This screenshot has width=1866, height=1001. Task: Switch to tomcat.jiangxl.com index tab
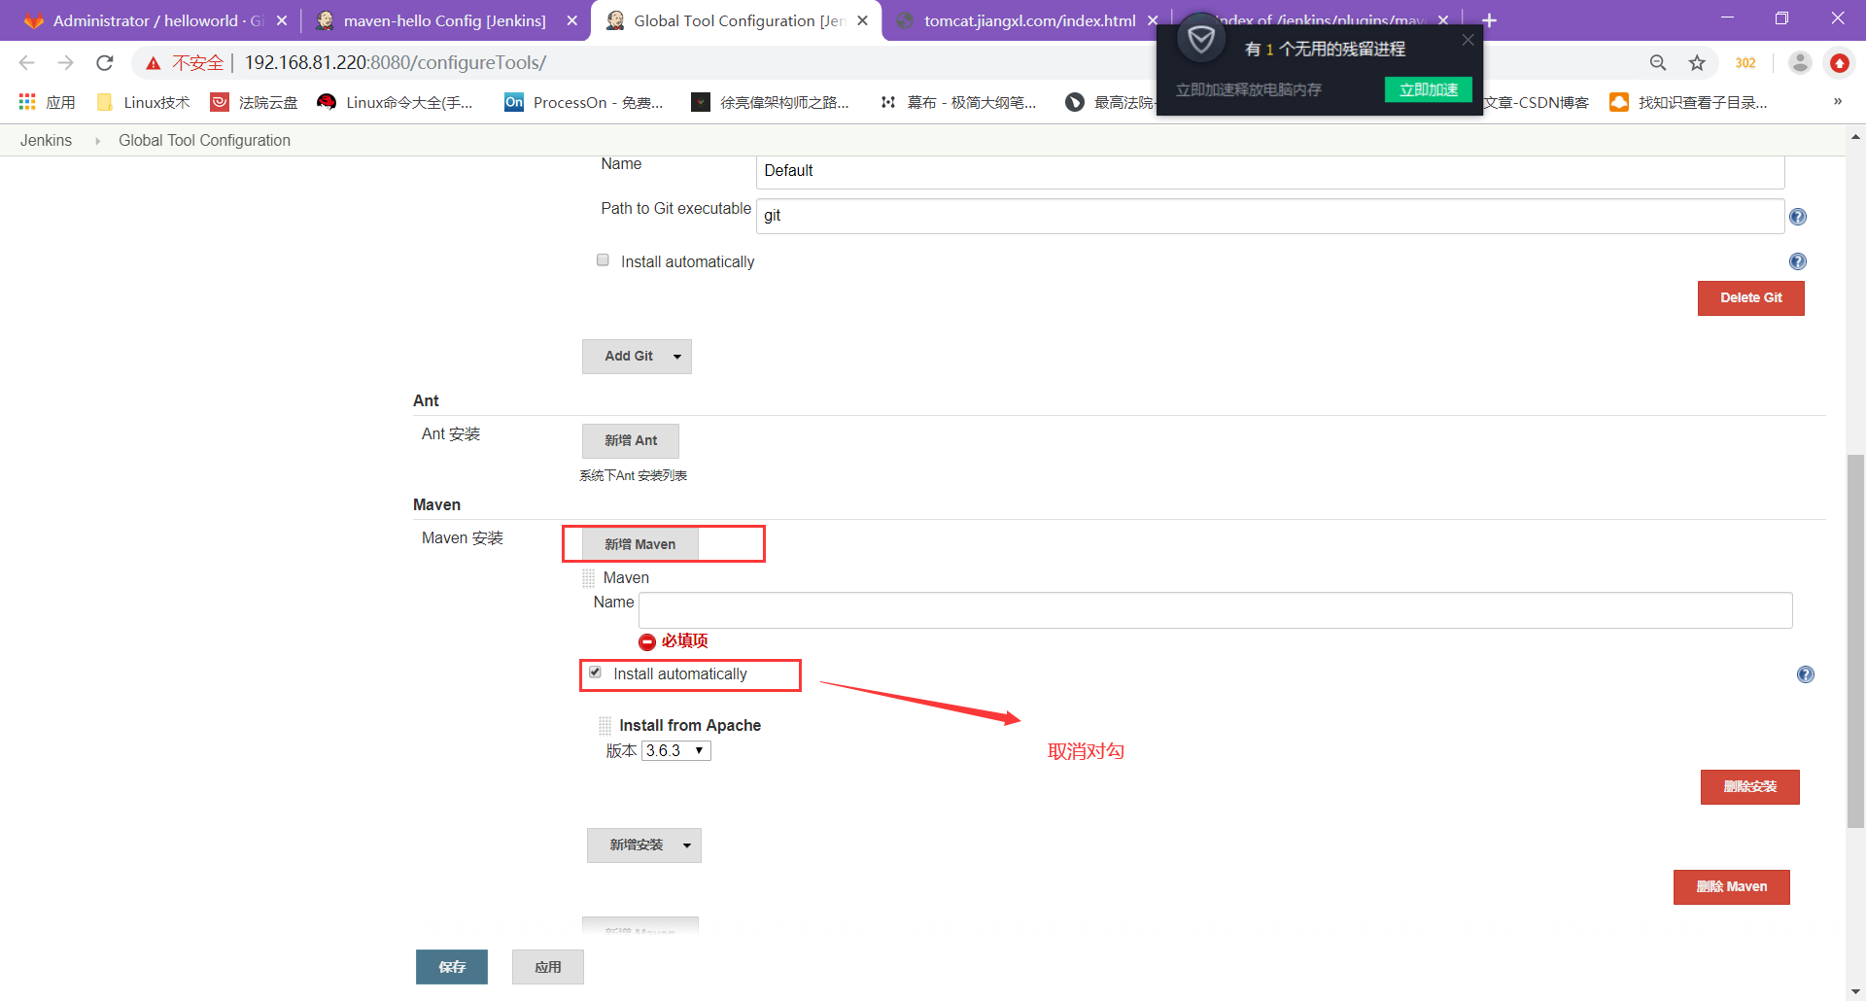(x=1028, y=20)
